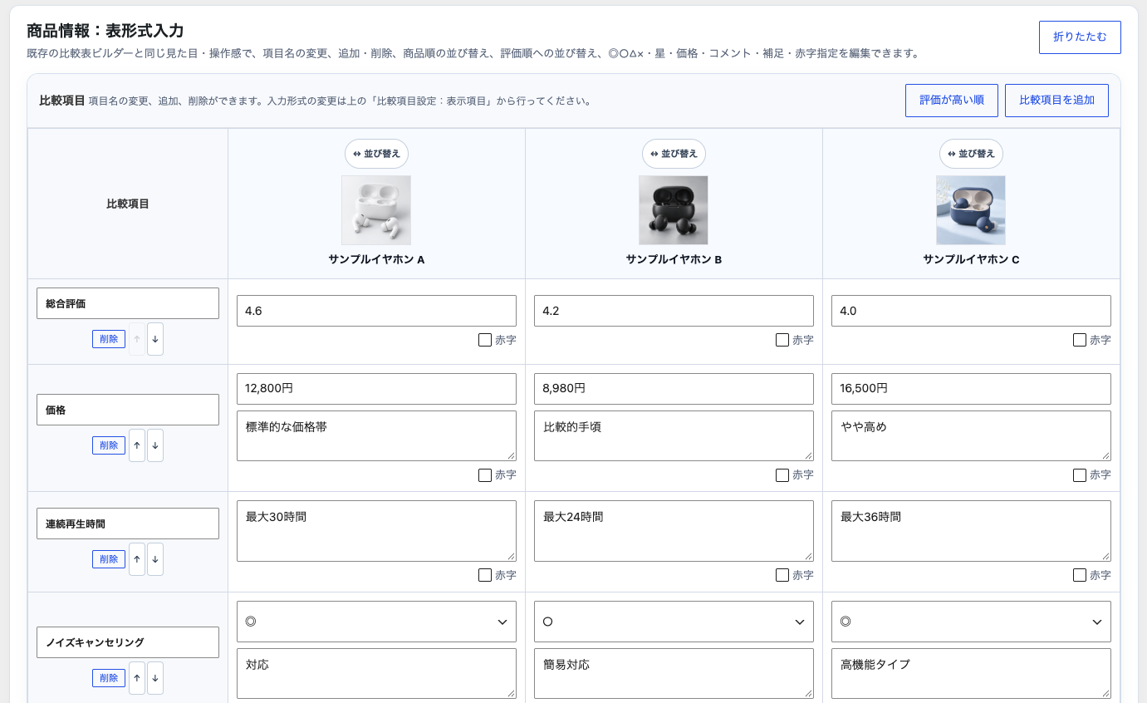1147x703 pixels.
Task: Tick 赤字 under the 標準的な価格帯 comment
Action: (x=485, y=475)
